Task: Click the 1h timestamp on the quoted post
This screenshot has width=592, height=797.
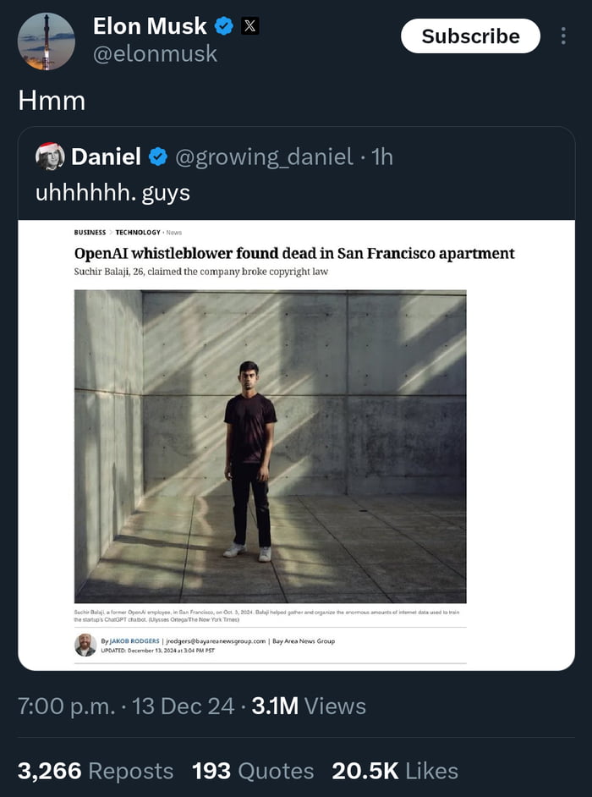Action: pyautogui.click(x=382, y=157)
